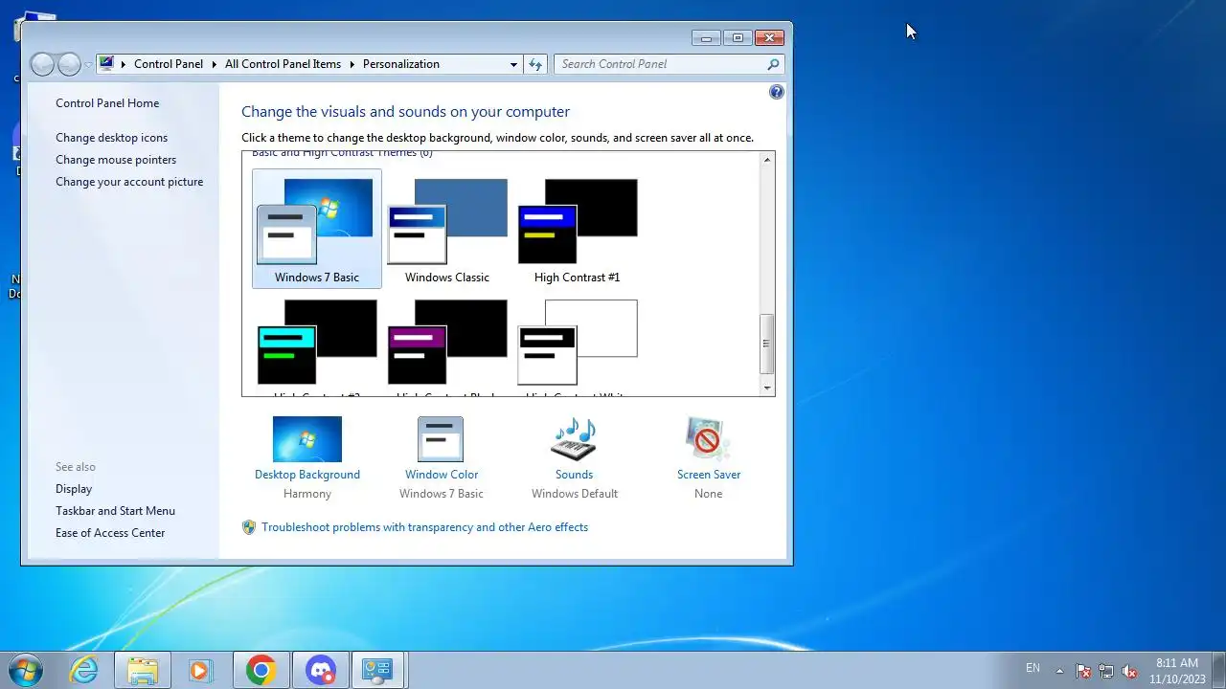
Task: Show hidden tray icons arrow
Action: (x=1059, y=670)
